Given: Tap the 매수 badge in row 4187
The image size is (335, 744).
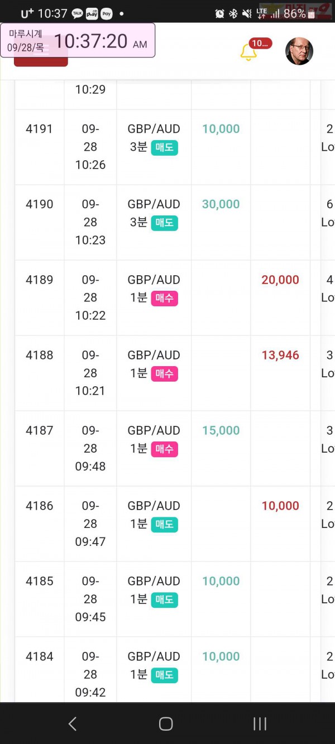Looking at the screenshot, I should click(164, 449).
